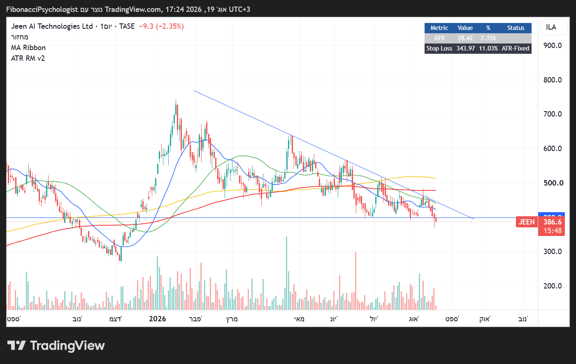Click the 300.0 price axis label
Image resolution: width=576 pixels, height=364 pixels.
tap(553, 252)
